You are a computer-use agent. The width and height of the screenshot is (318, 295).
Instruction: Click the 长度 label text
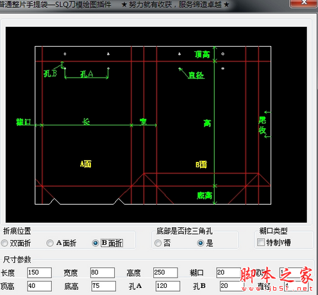tap(8, 273)
